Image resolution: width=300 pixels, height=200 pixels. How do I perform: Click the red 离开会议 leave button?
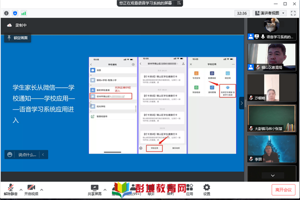tap(283, 189)
